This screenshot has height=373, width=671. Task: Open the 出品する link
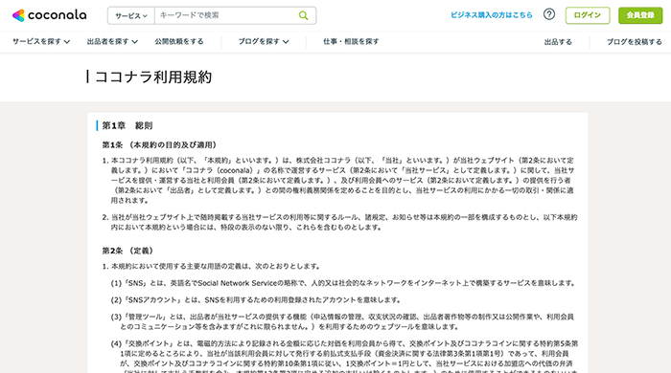pos(558,42)
